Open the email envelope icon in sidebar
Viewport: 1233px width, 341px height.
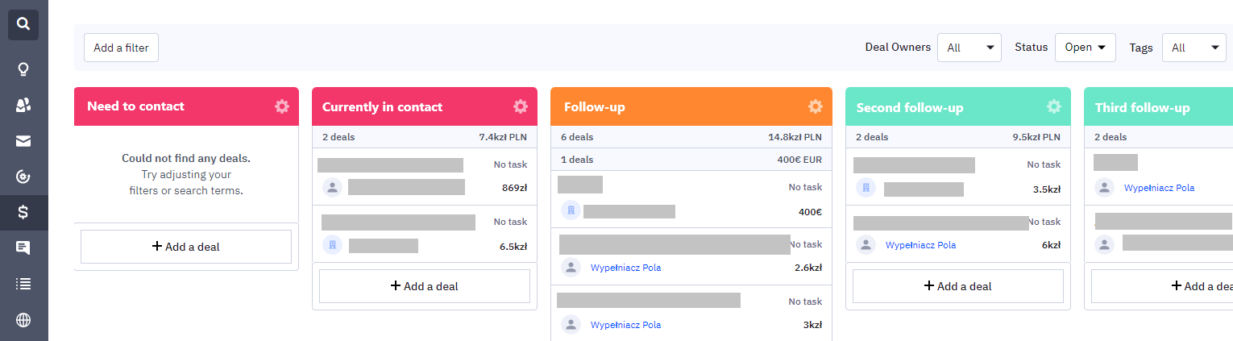(23, 142)
